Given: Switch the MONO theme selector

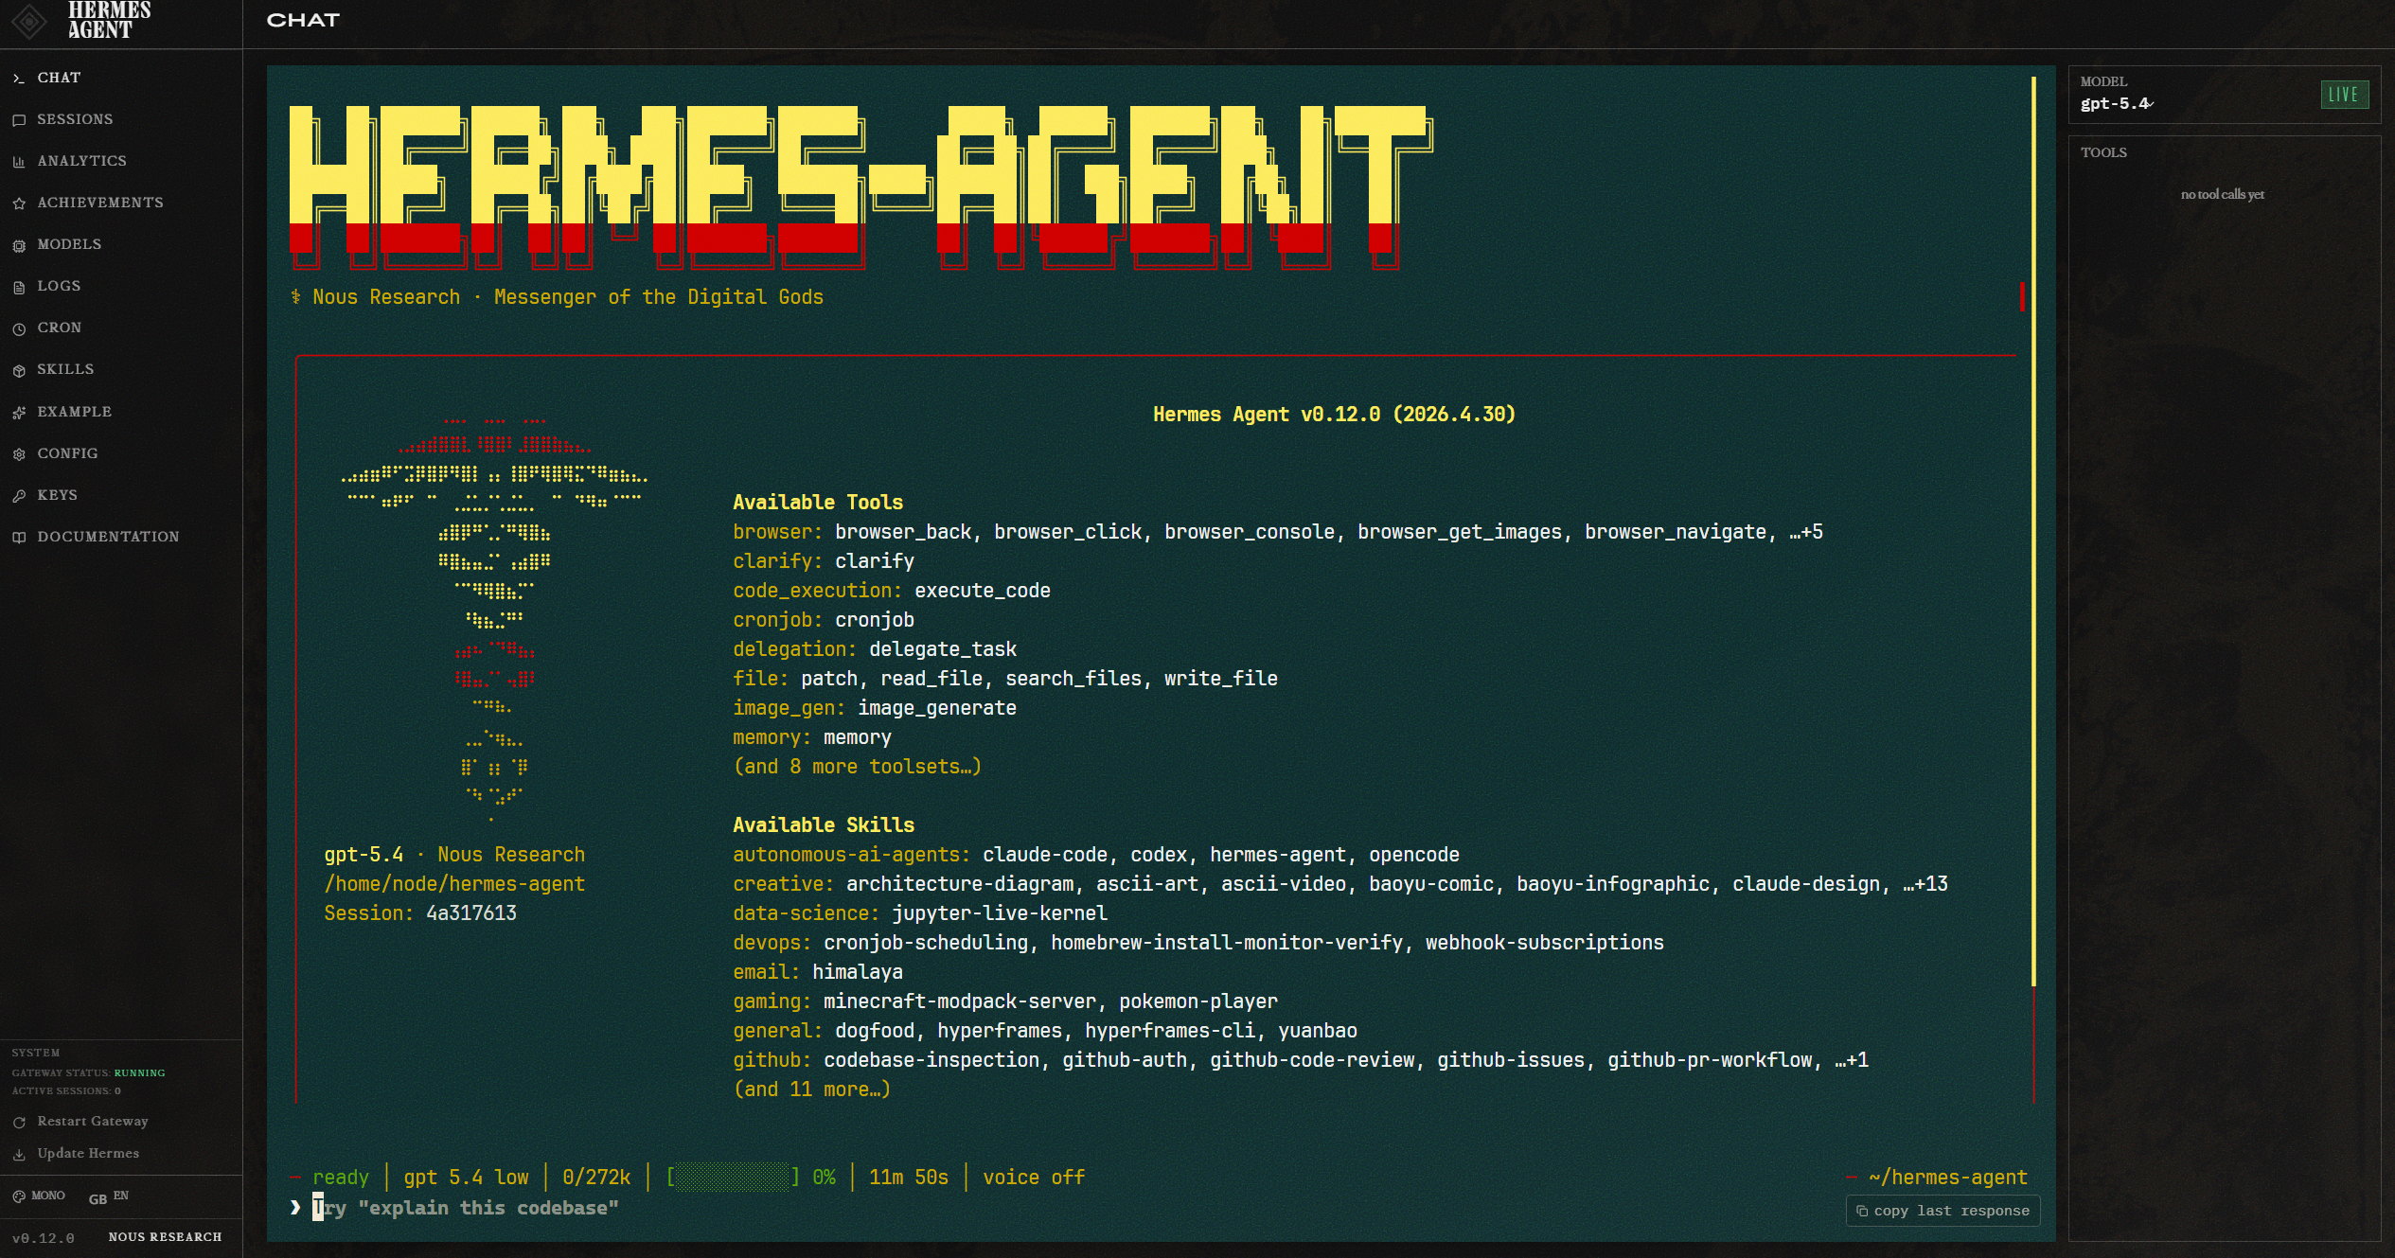Looking at the screenshot, I should [x=39, y=1196].
